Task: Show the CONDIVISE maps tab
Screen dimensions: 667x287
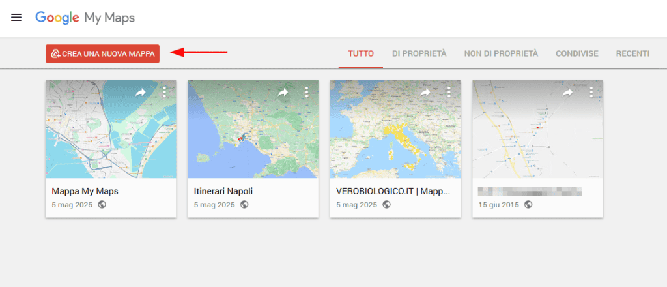Action: (577, 53)
